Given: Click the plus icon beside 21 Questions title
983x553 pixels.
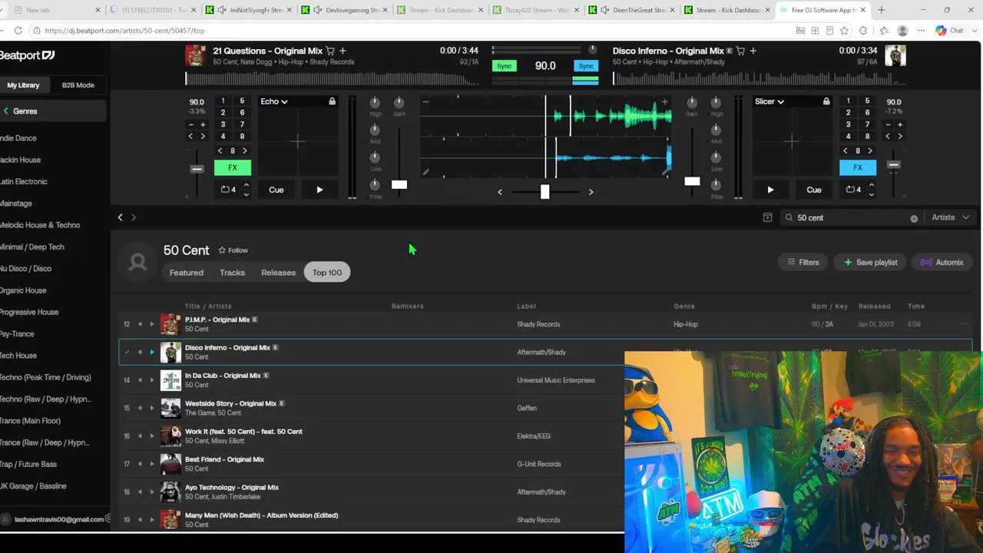Looking at the screenshot, I should click(x=343, y=51).
